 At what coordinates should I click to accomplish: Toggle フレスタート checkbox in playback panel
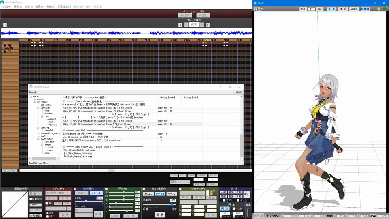click(222, 217)
